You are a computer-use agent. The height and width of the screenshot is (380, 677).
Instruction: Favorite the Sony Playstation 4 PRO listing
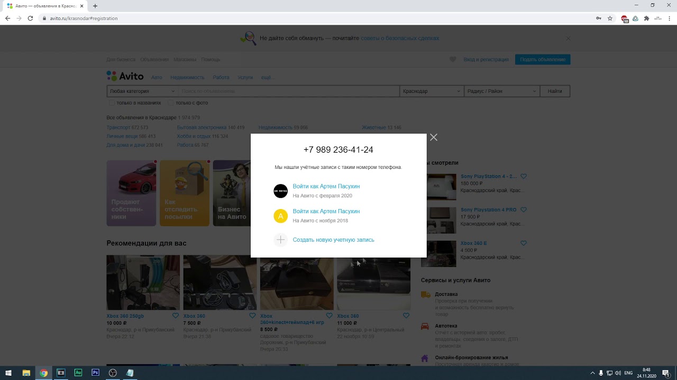click(524, 210)
